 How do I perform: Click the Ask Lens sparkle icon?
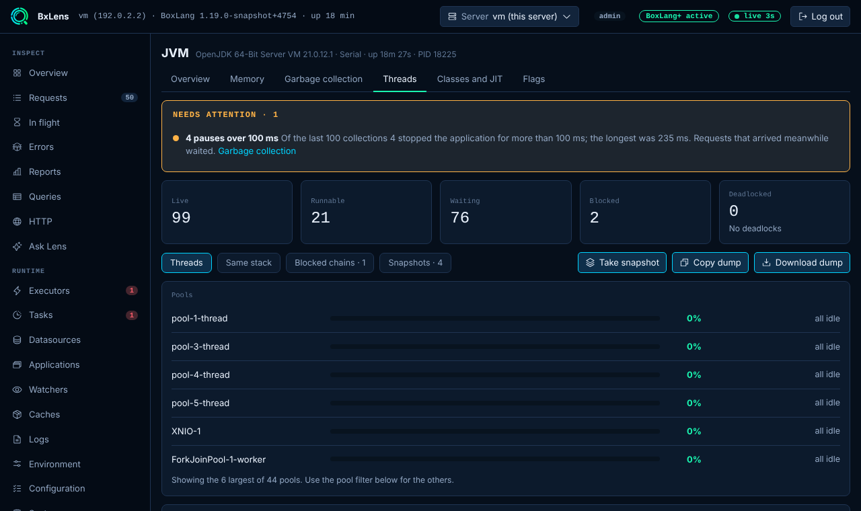(17, 246)
